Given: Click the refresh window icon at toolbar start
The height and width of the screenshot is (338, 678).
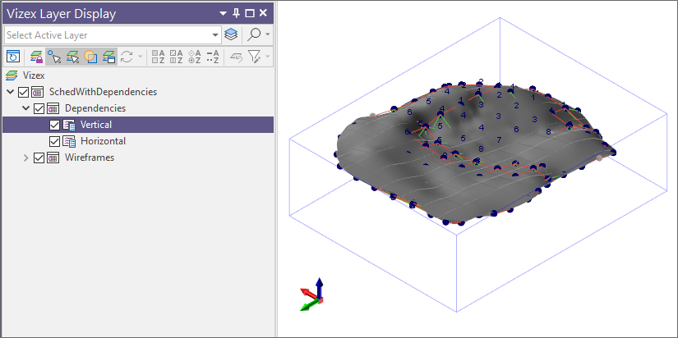Looking at the screenshot, I should 13,57.
